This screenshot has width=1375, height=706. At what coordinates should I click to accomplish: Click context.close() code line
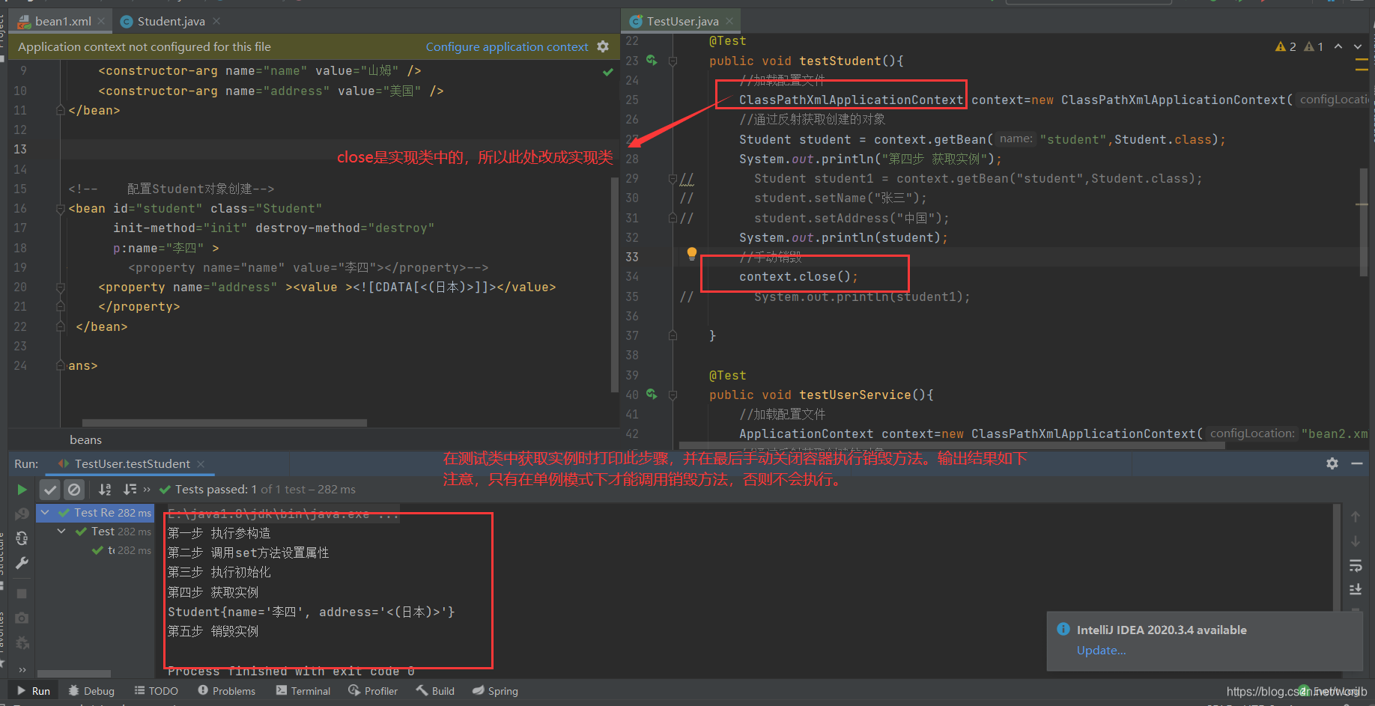[x=798, y=276]
